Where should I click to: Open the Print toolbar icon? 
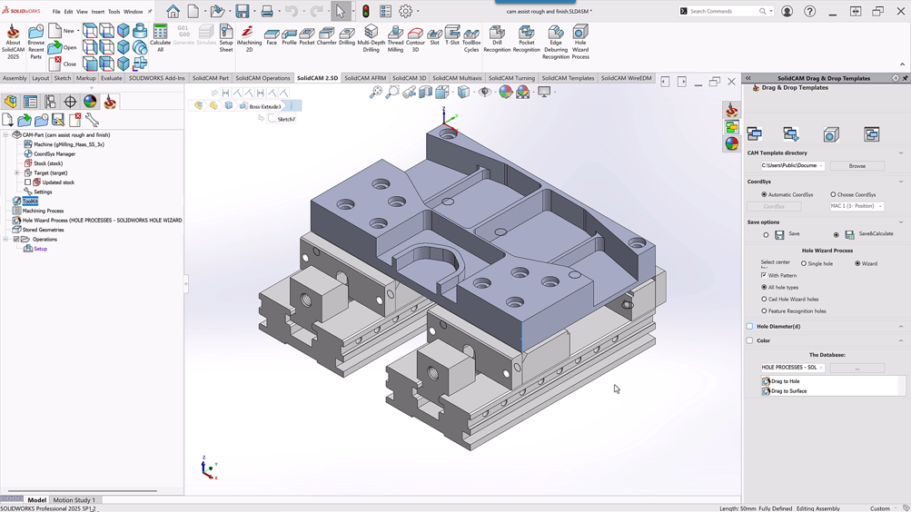tap(267, 11)
